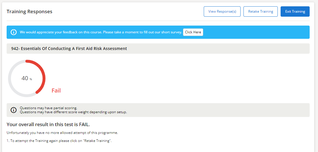The width and height of the screenshot is (318, 152).
Task: Click the red "1." list number
Action: click(x=8, y=141)
